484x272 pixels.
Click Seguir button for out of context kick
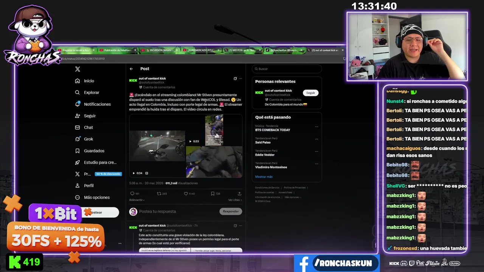point(310,93)
